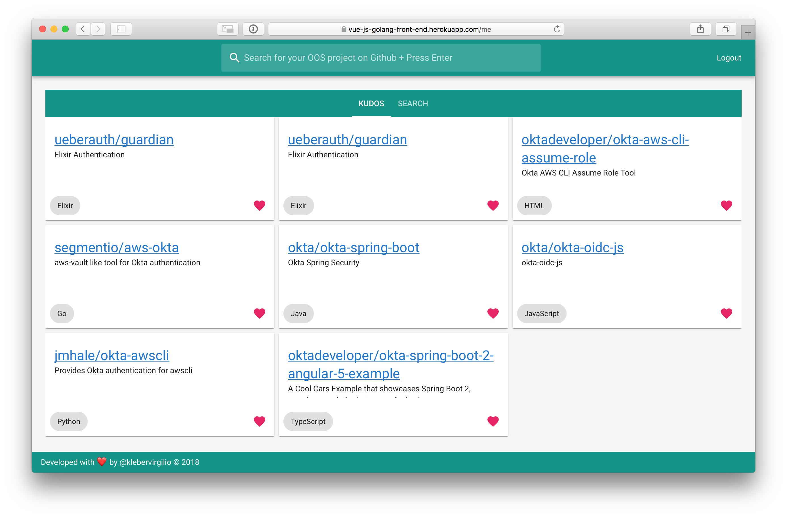The height and width of the screenshot is (518, 787).
Task: Focus the Github project search field
Action: 381,58
